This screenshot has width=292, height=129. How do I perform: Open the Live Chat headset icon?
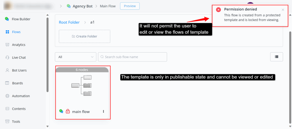(x=7, y=57)
